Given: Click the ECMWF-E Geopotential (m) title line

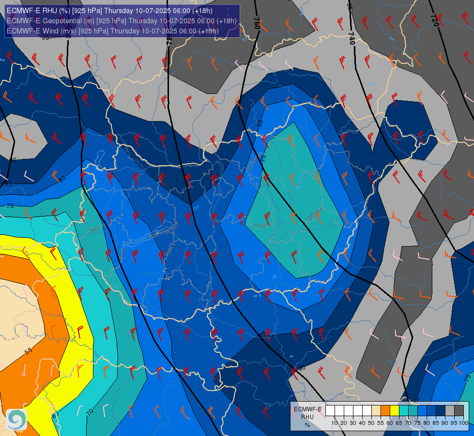Looking at the screenshot, I should pos(122,21).
